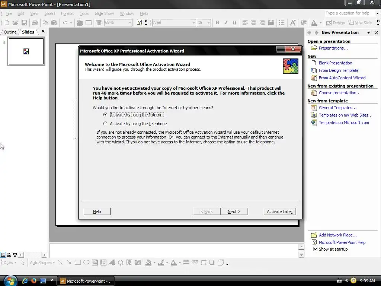Click the Font Color swatch in Drawing toolbar
This screenshot has height=286, width=381.
click(x=174, y=263)
